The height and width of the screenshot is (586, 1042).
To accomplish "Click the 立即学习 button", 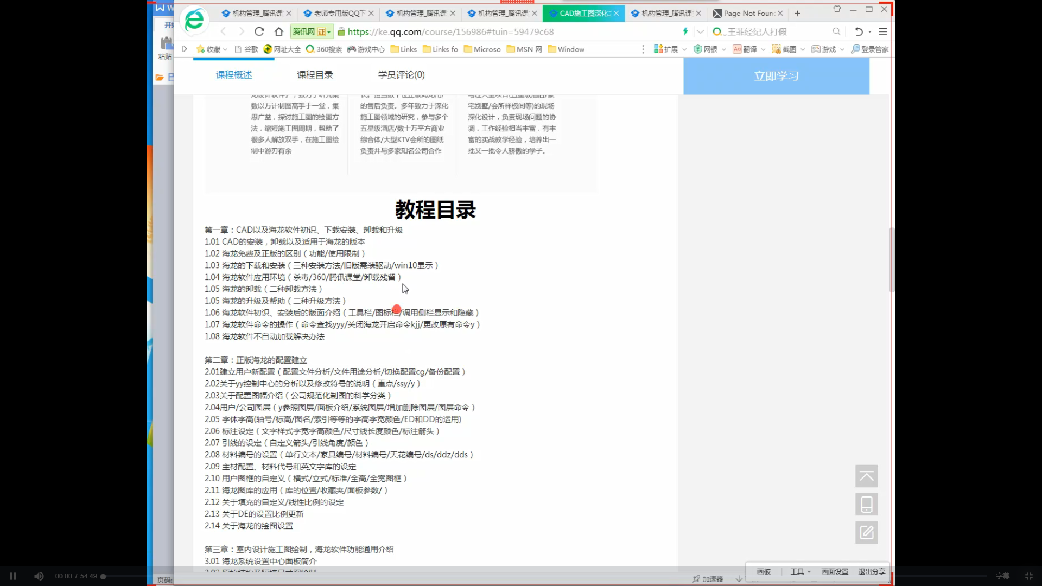I will (x=776, y=76).
